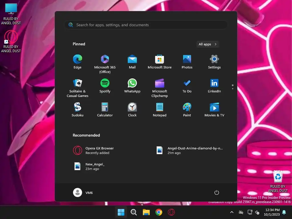The height and width of the screenshot is (219, 292).
Task: Open WhatsApp in the pinned grid
Action: [x=132, y=86]
